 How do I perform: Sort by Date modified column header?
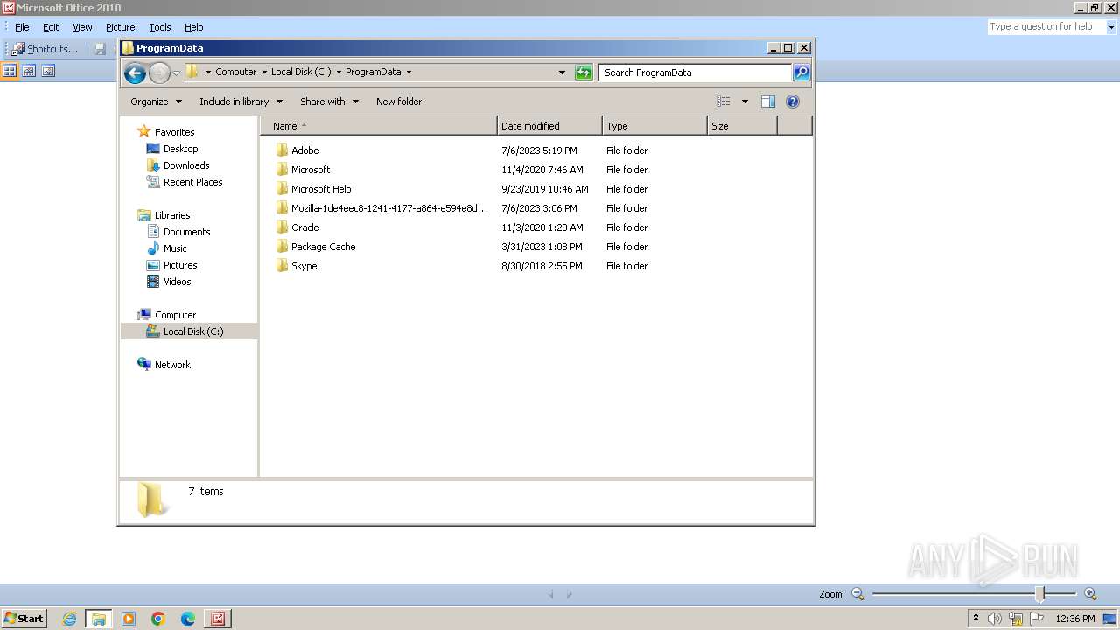[549, 126]
